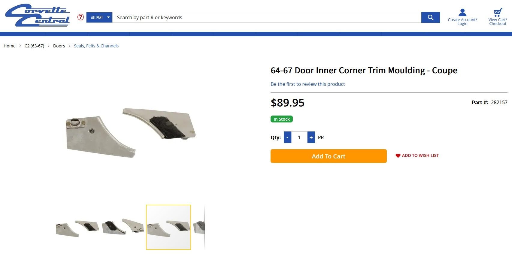Select the yellow-highlighted product thumbnail
Viewport: 512px width, 256px height.
click(x=168, y=227)
